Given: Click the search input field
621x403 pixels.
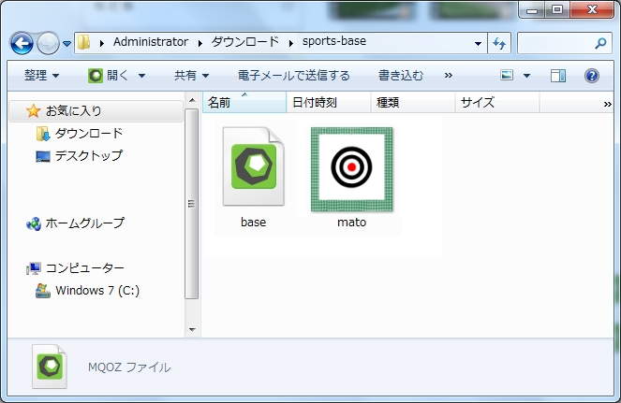Looking at the screenshot, I should [553, 43].
